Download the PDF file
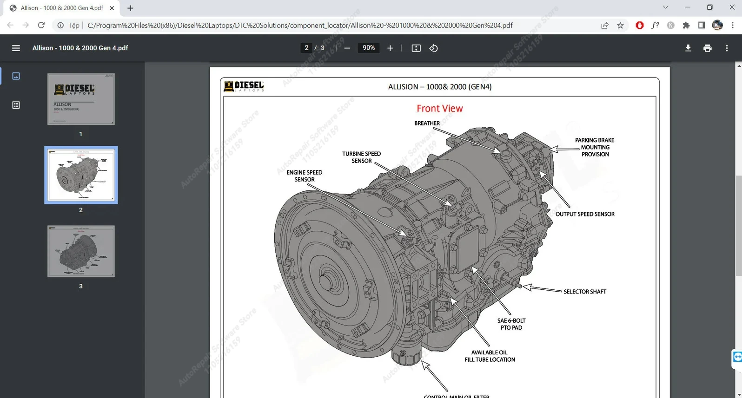This screenshot has height=398, width=742. [x=688, y=48]
